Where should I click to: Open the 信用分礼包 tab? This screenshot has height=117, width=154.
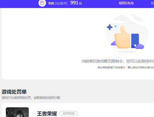coord(126,3)
